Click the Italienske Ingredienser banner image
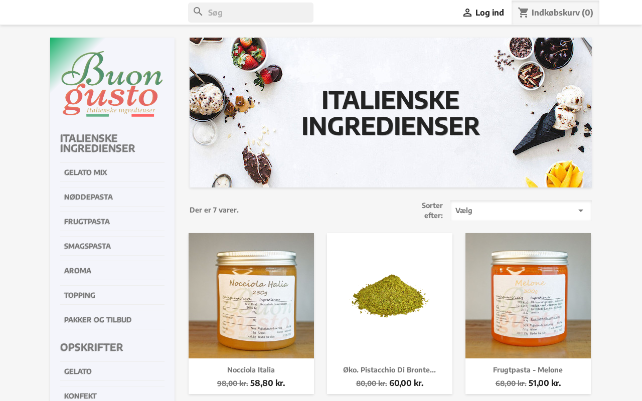Image resolution: width=642 pixels, height=401 pixels. point(391,113)
